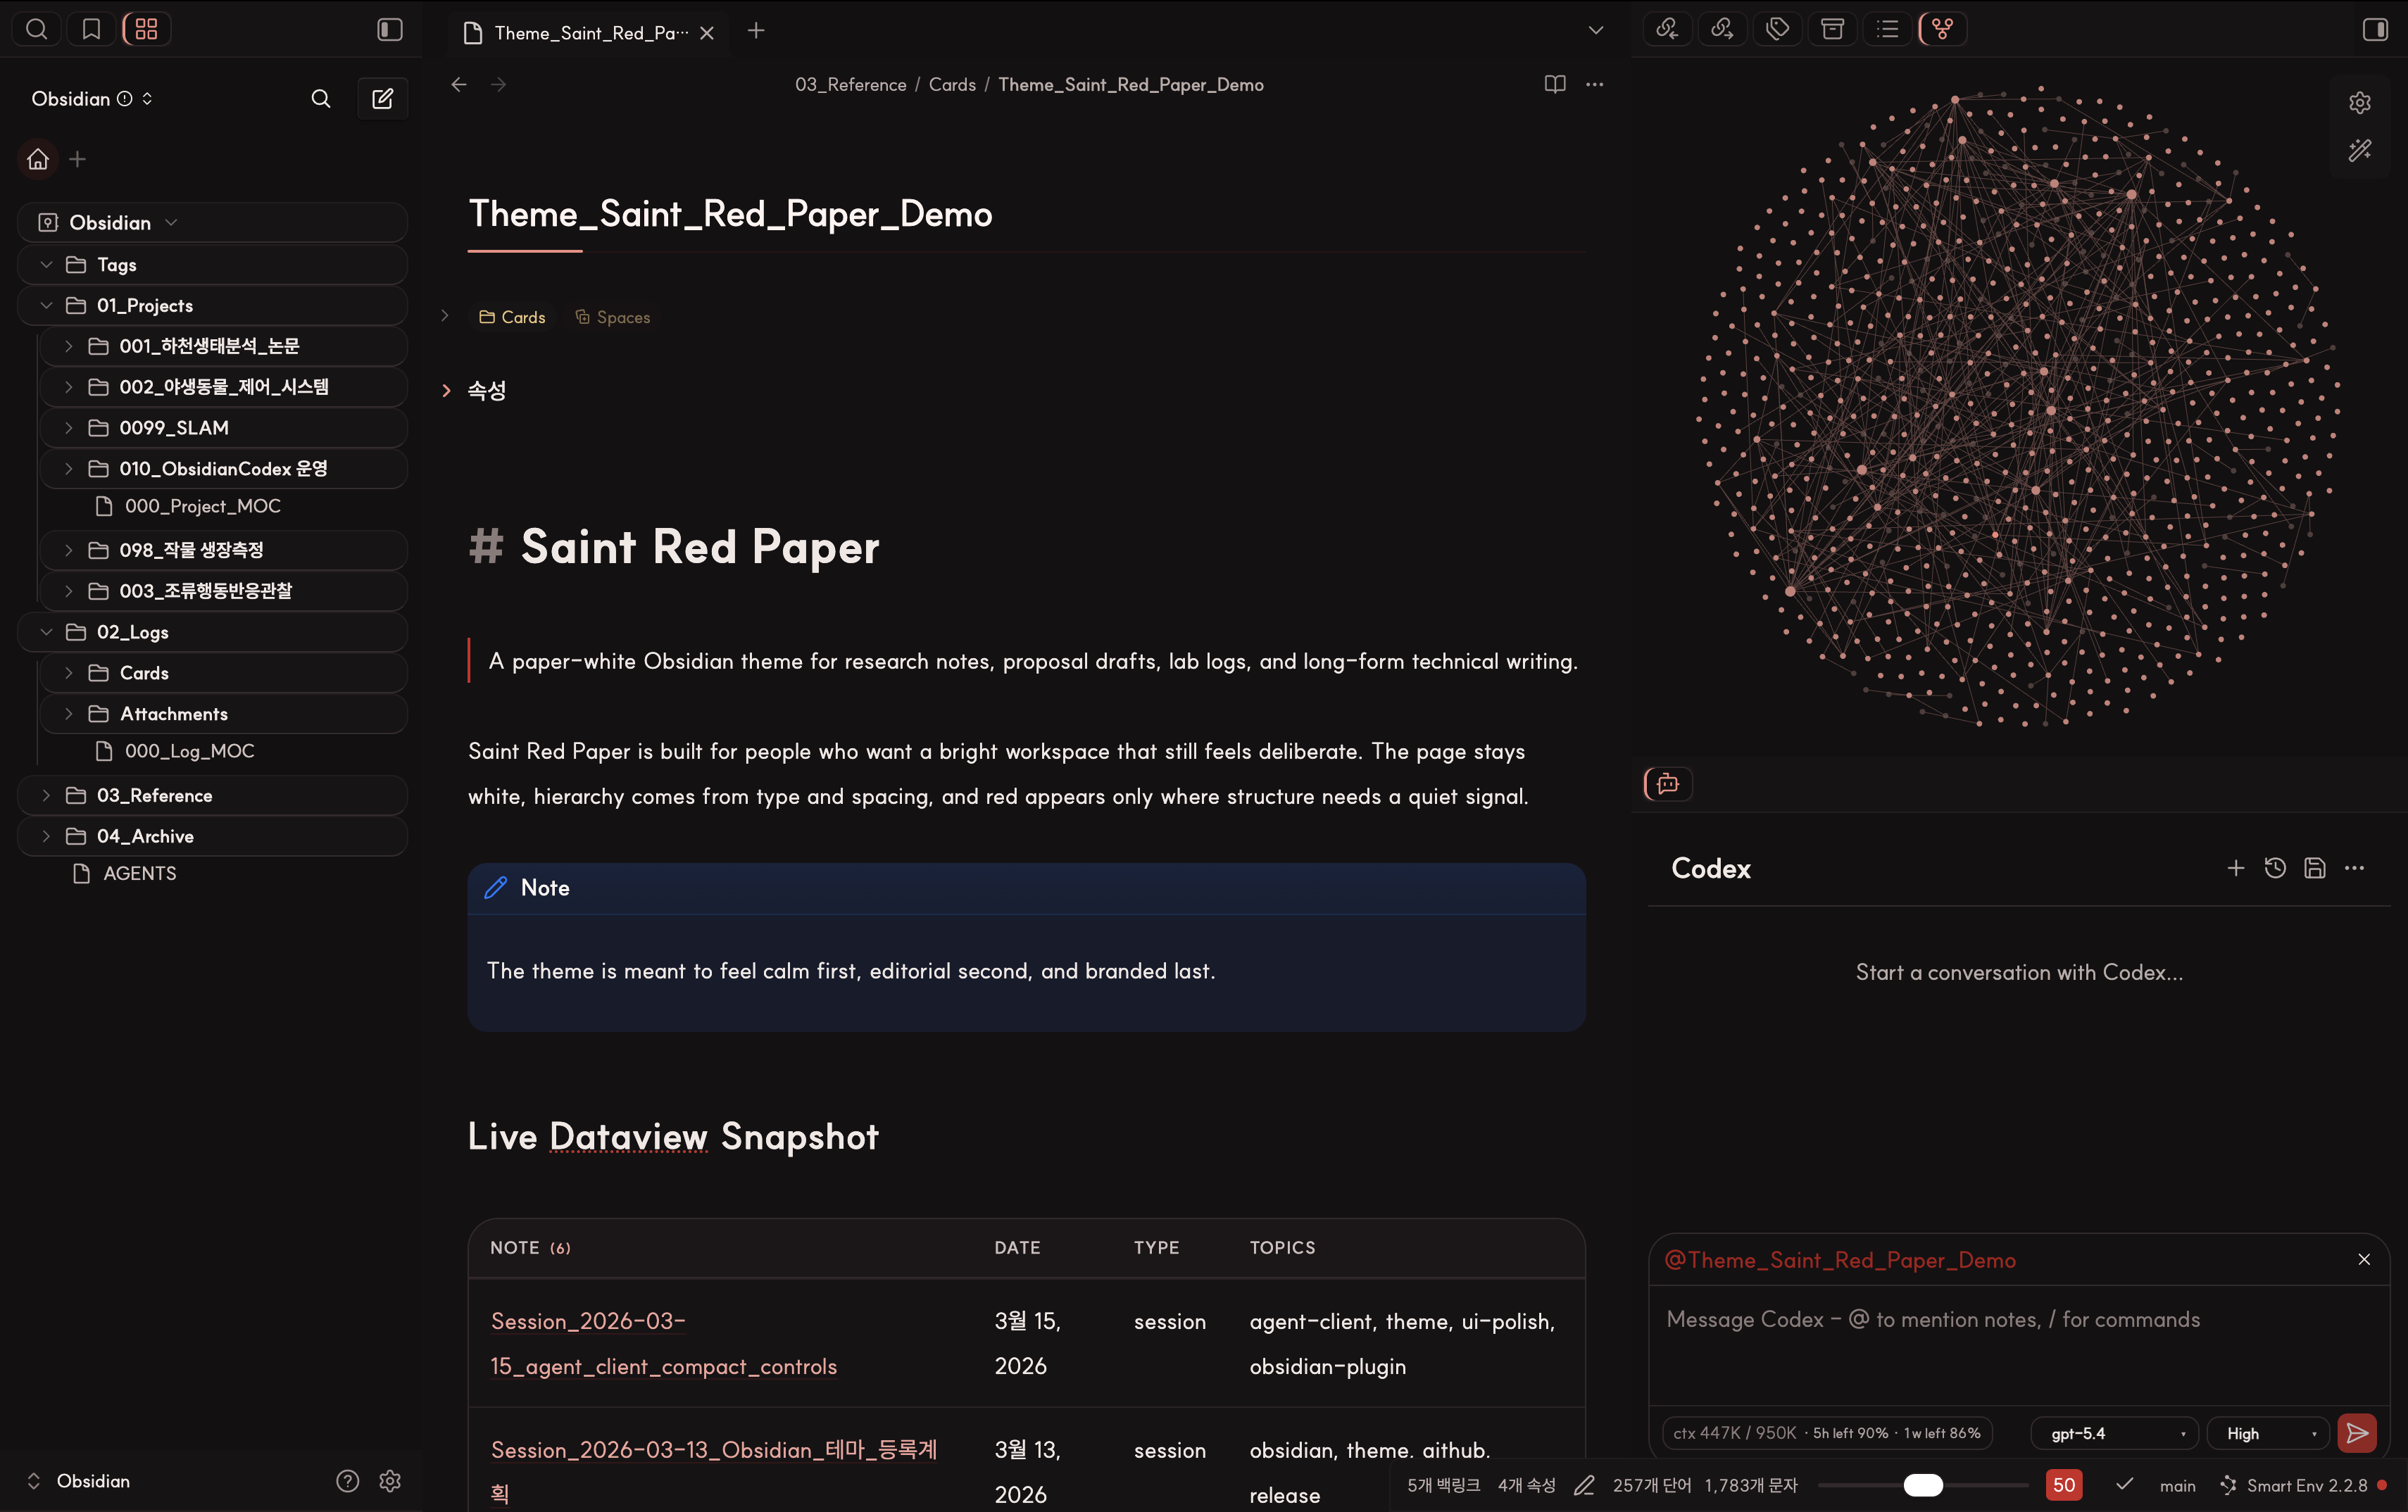Send the message to Codex
Screen dimensions: 2408x1512
[2357, 1433]
